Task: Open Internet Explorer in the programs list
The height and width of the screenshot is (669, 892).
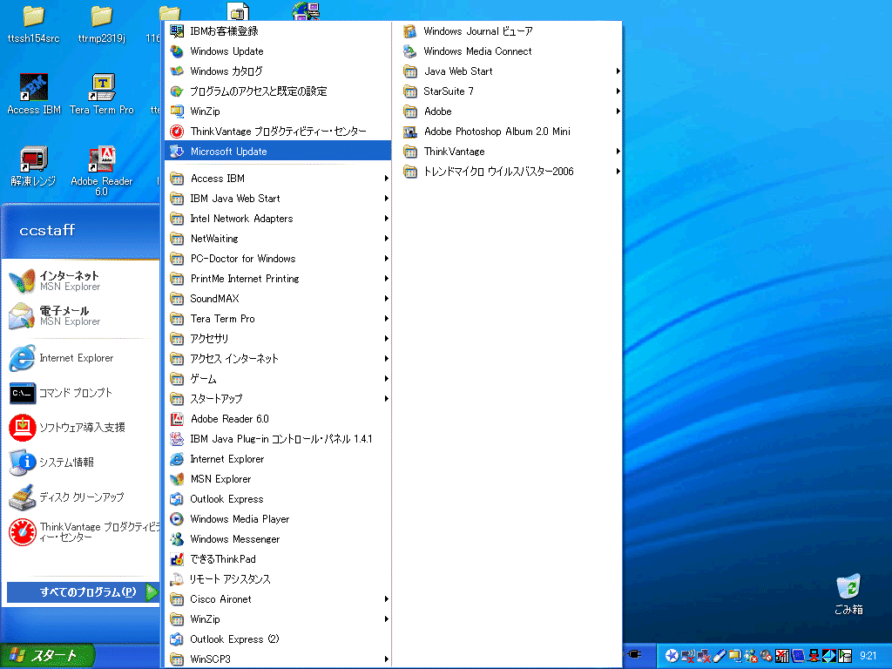Action: coord(278,459)
